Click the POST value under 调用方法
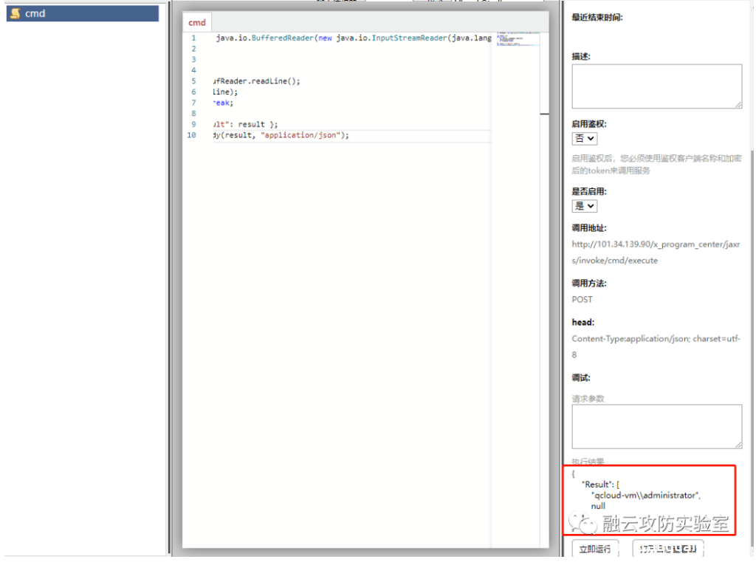 click(582, 300)
